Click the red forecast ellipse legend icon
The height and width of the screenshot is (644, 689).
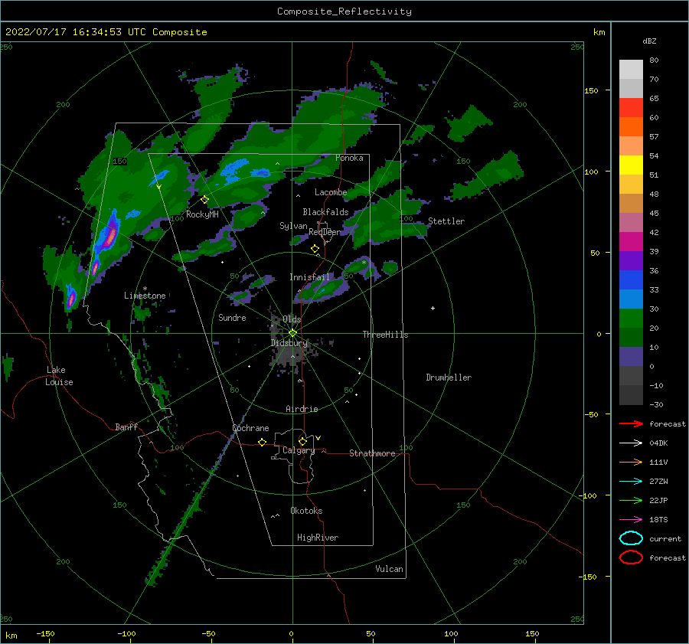(631, 557)
